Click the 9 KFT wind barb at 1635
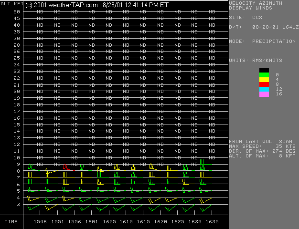 (x=203, y=164)
